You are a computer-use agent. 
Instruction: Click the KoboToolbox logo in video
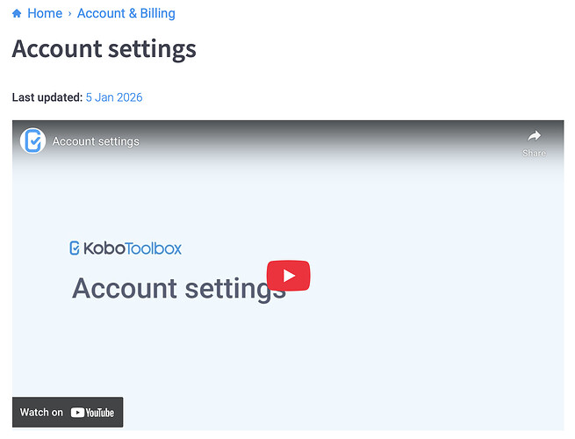click(126, 248)
